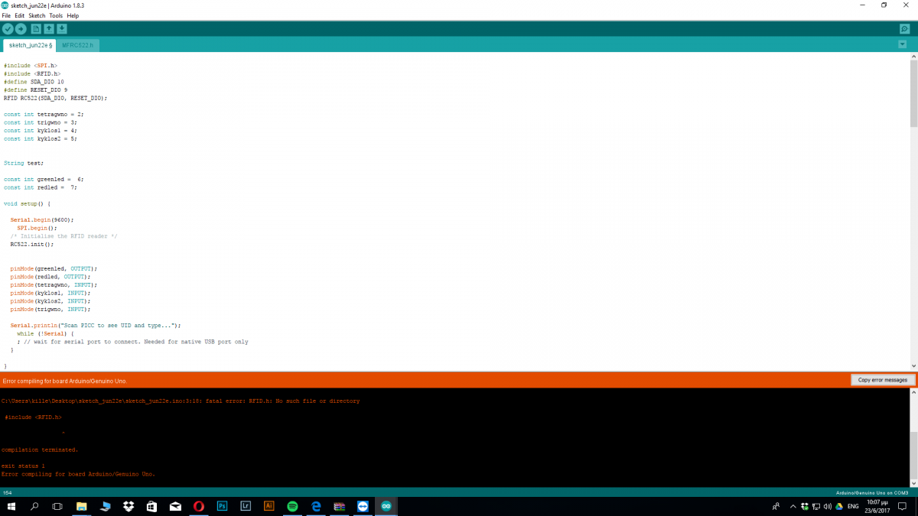Click the "pinMode(trigwno, INPUT);" line
This screenshot has width=918, height=516.
[50, 309]
